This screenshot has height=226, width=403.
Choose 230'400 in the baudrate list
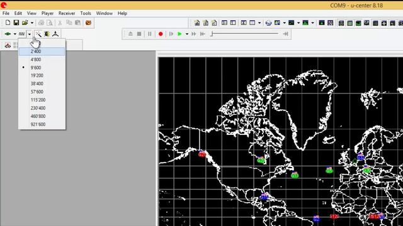click(42, 108)
